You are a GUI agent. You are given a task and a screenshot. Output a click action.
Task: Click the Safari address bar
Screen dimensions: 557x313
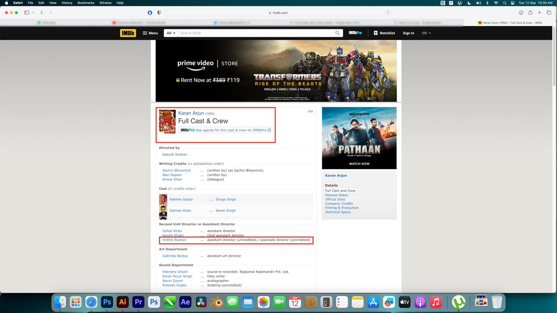[x=278, y=13]
